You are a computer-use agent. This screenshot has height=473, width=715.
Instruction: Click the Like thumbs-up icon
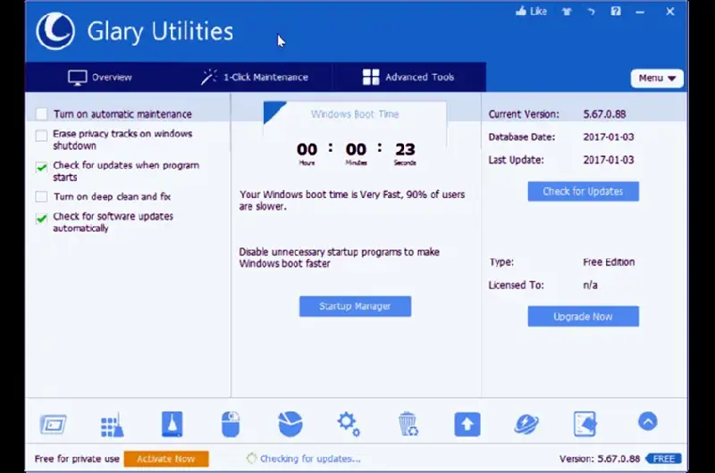tap(521, 11)
